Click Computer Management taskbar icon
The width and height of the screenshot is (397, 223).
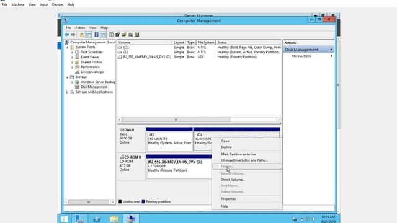click(x=131, y=219)
